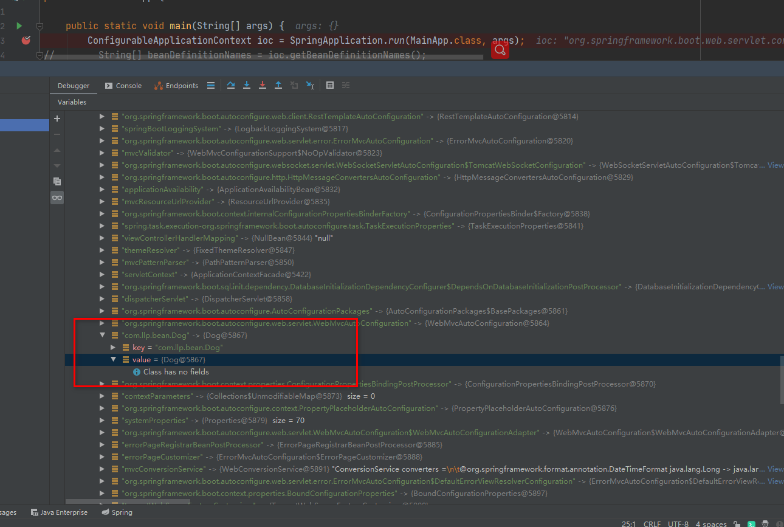Click the Run gutter arrow beside main method
This screenshot has width=784, height=527.
pos(19,26)
